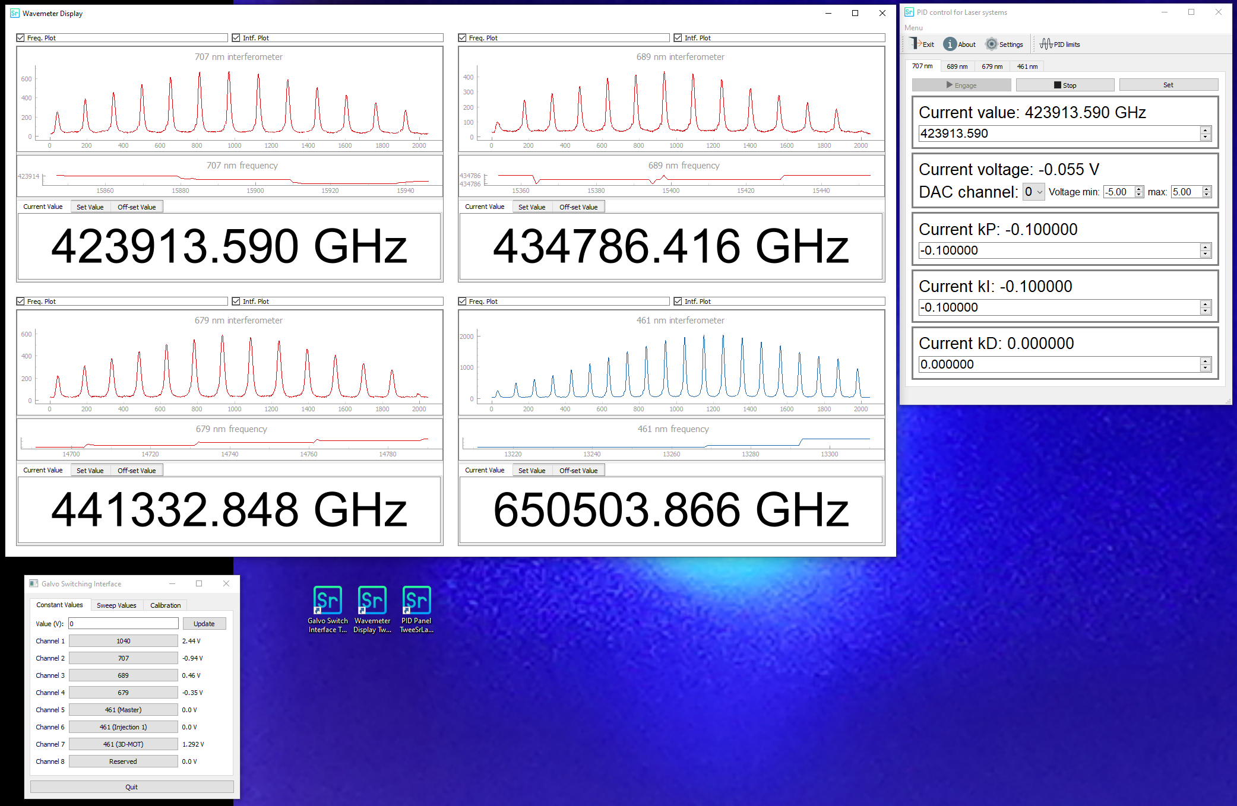Toggle Intf. Plot checkbox for 689 nm

(x=678, y=37)
